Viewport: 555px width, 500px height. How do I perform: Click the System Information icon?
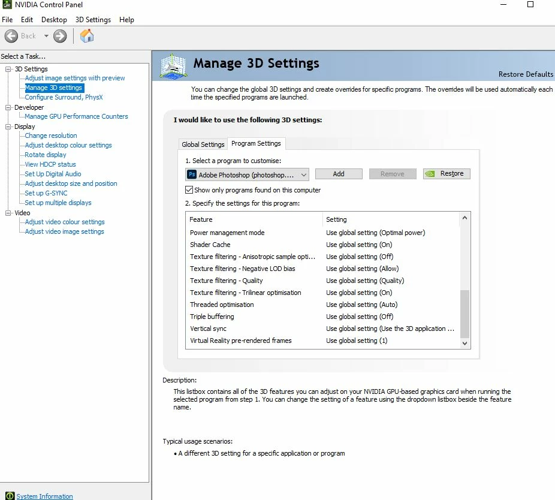[x=10, y=496]
